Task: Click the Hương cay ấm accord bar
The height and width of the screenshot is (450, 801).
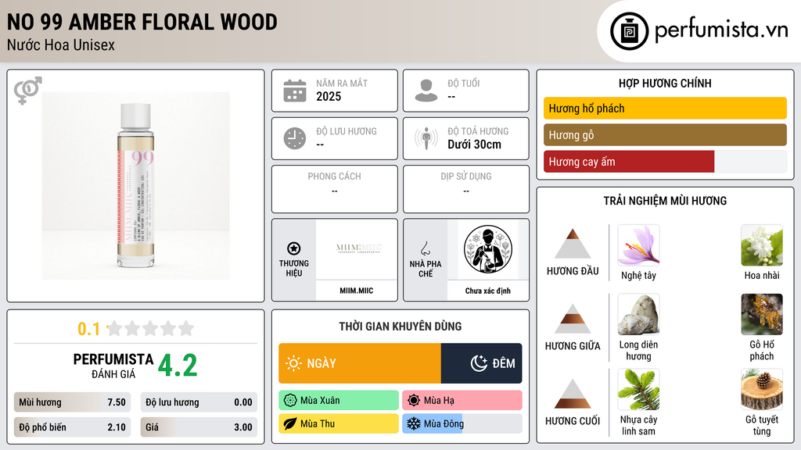Action: point(665,162)
